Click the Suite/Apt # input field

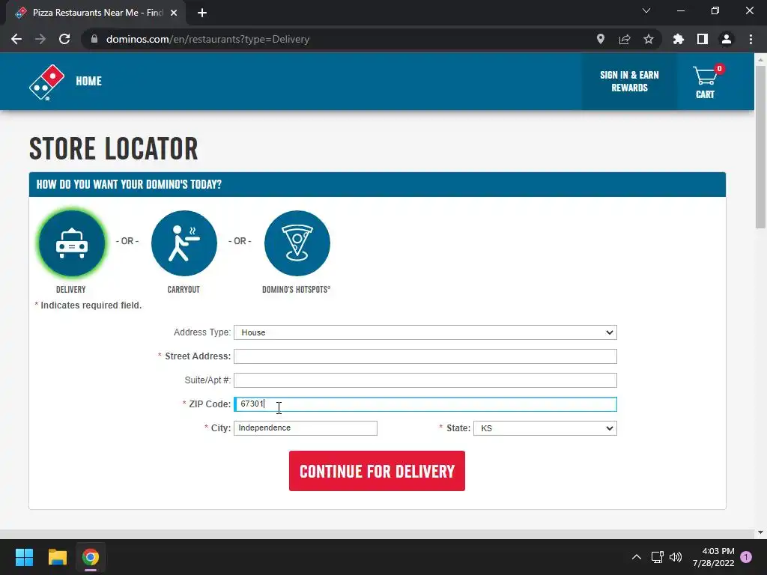pos(425,380)
